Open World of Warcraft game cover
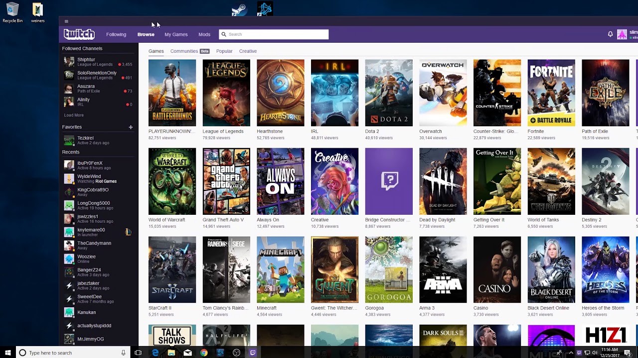Screen dimensions: 638x358 [x=172, y=181]
